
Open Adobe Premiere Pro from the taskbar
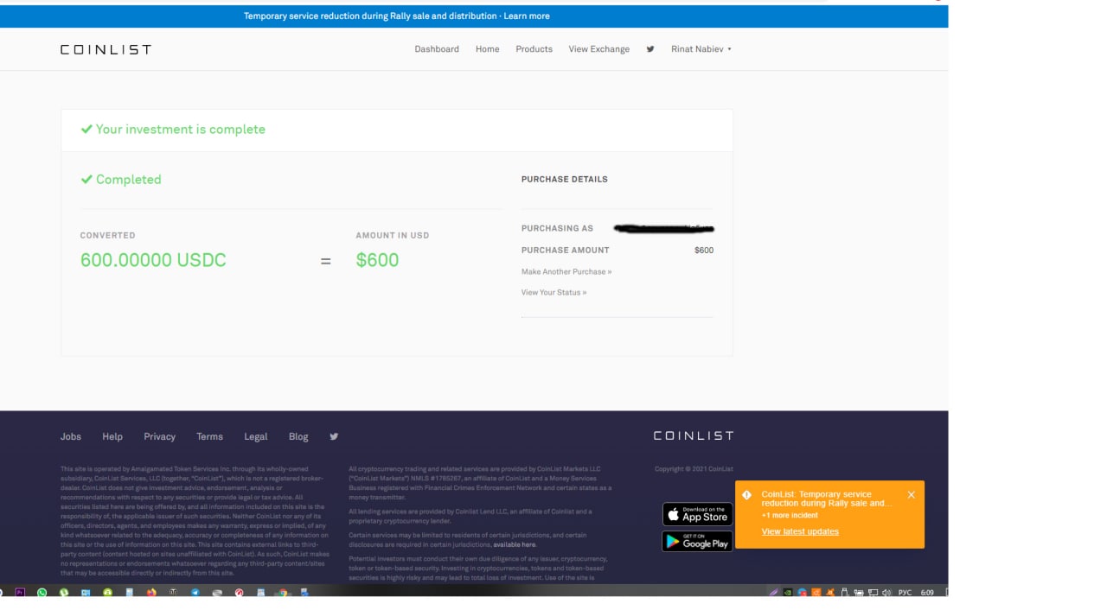click(20, 593)
